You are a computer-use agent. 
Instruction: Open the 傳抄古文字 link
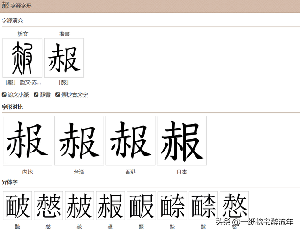(x=75, y=94)
